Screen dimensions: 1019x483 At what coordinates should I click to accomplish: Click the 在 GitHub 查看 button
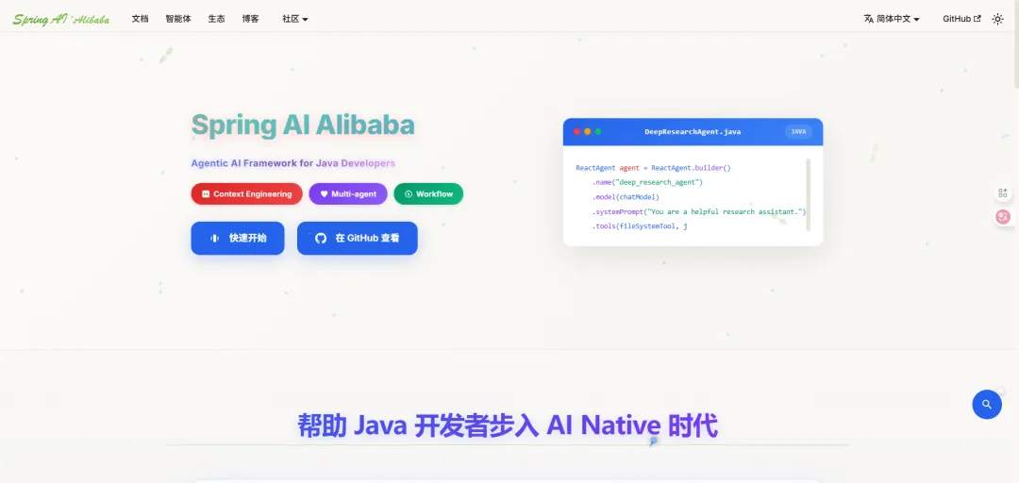point(358,238)
